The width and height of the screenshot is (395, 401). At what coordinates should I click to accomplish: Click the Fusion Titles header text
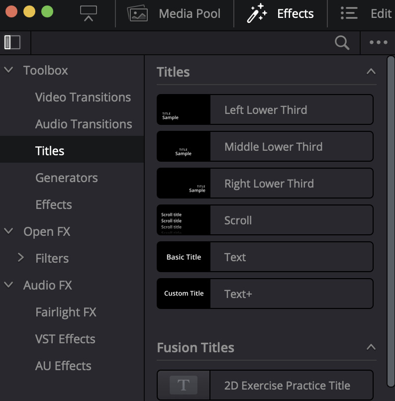pyautogui.click(x=196, y=348)
